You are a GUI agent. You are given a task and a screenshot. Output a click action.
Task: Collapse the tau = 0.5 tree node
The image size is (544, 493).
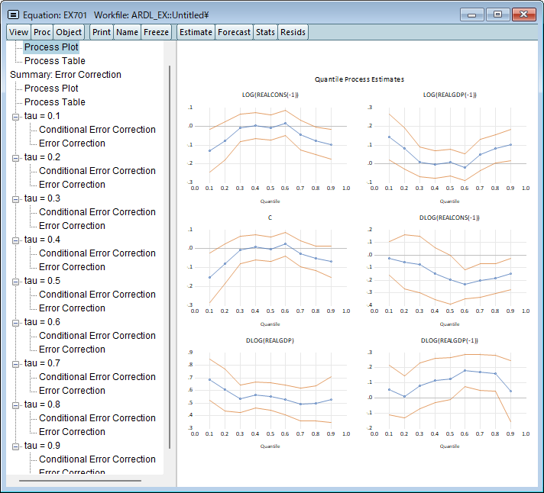coord(16,281)
